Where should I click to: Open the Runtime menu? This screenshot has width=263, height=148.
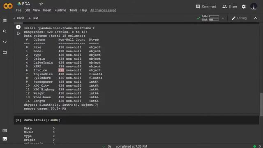point(60,10)
